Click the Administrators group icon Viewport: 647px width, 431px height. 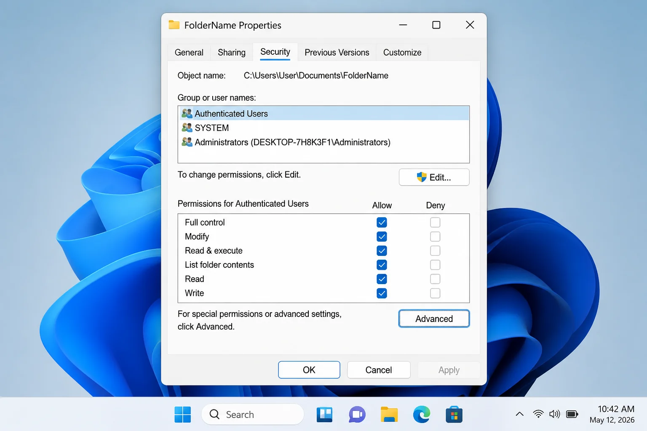point(187,142)
